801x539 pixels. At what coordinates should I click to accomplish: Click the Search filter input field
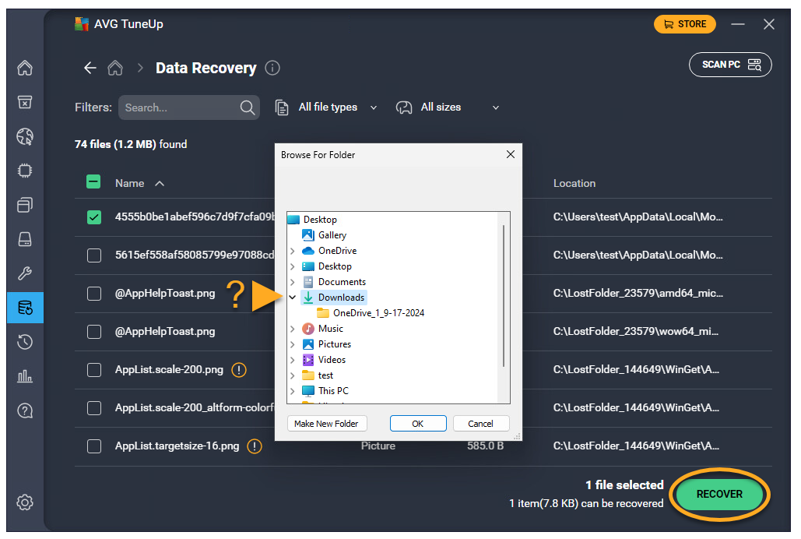pyautogui.click(x=179, y=107)
